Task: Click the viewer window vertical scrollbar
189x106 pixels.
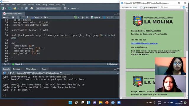Action: (x=187, y=31)
